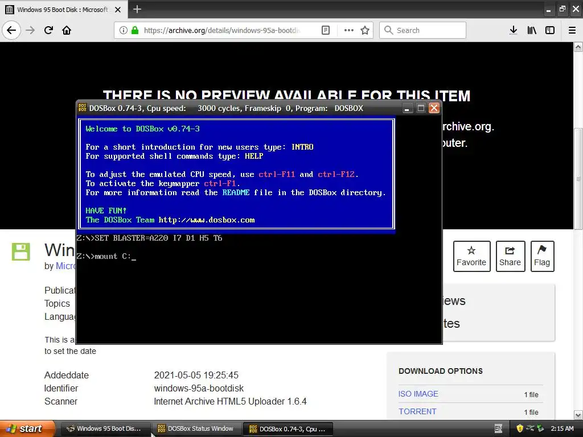
Task: Click the EN language indicator in tray
Action: (498, 429)
